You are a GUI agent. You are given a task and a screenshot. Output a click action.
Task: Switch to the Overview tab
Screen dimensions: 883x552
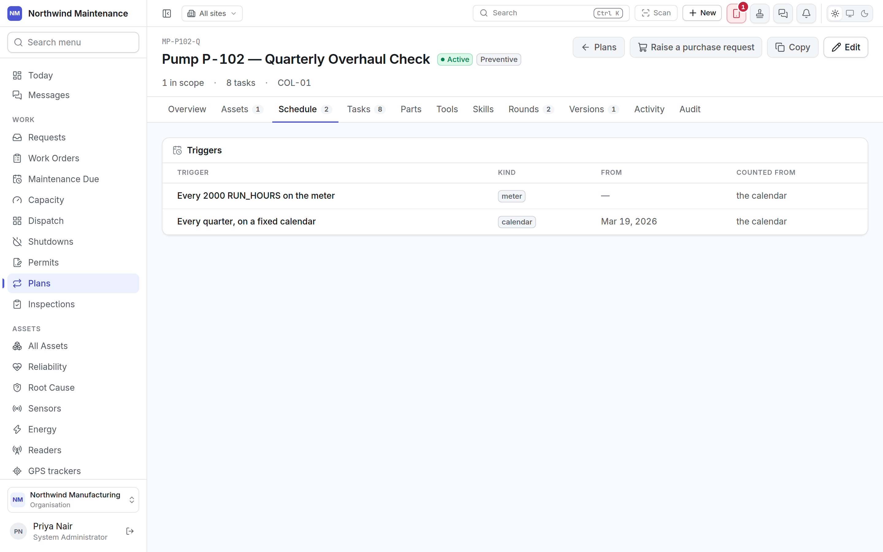(x=187, y=109)
